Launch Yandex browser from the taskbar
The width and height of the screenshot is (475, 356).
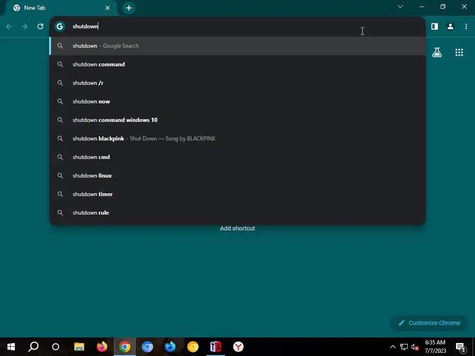(x=238, y=347)
